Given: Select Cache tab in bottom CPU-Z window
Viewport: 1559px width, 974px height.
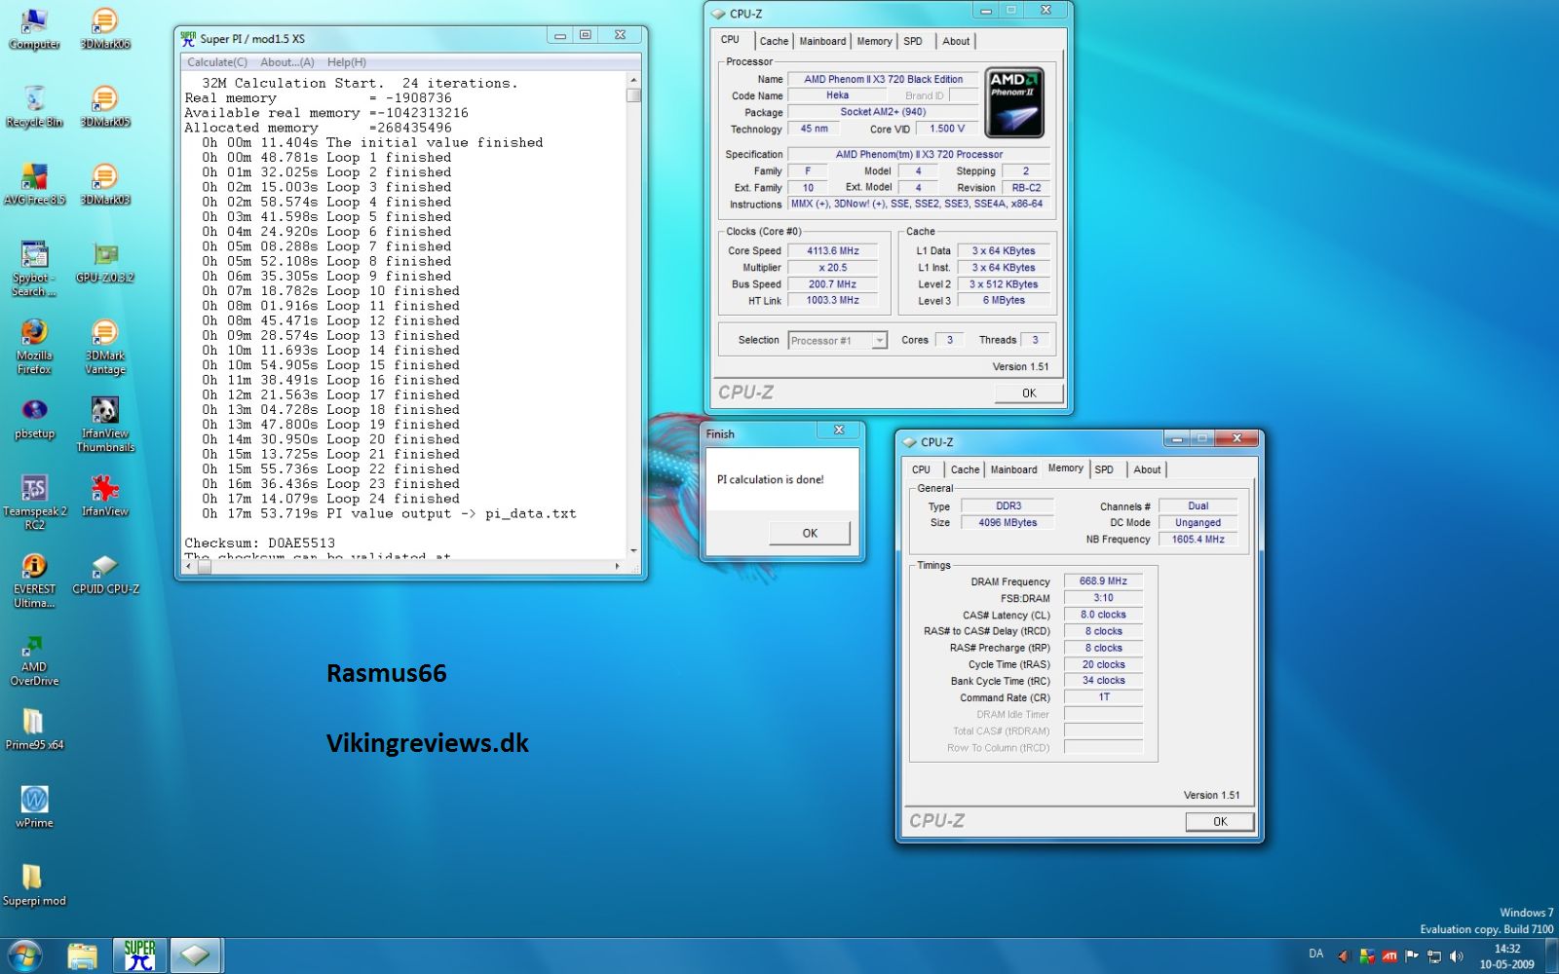Looking at the screenshot, I should click(965, 469).
